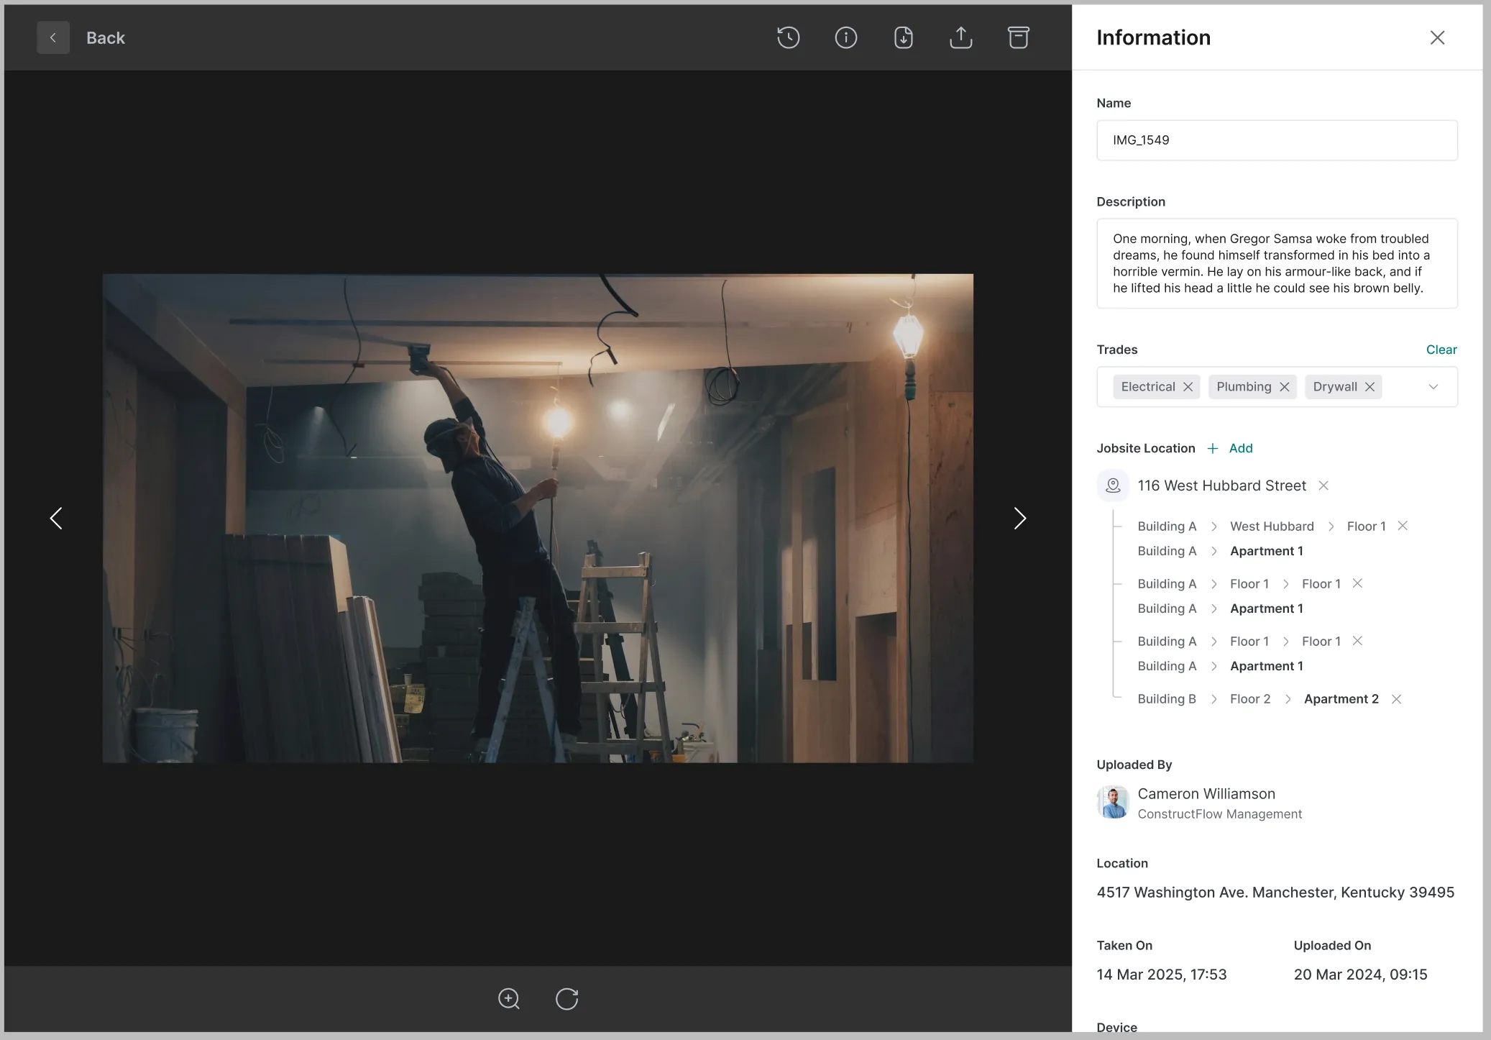The height and width of the screenshot is (1040, 1491).
Task: Click the Electrical tag label
Action: [1148, 387]
